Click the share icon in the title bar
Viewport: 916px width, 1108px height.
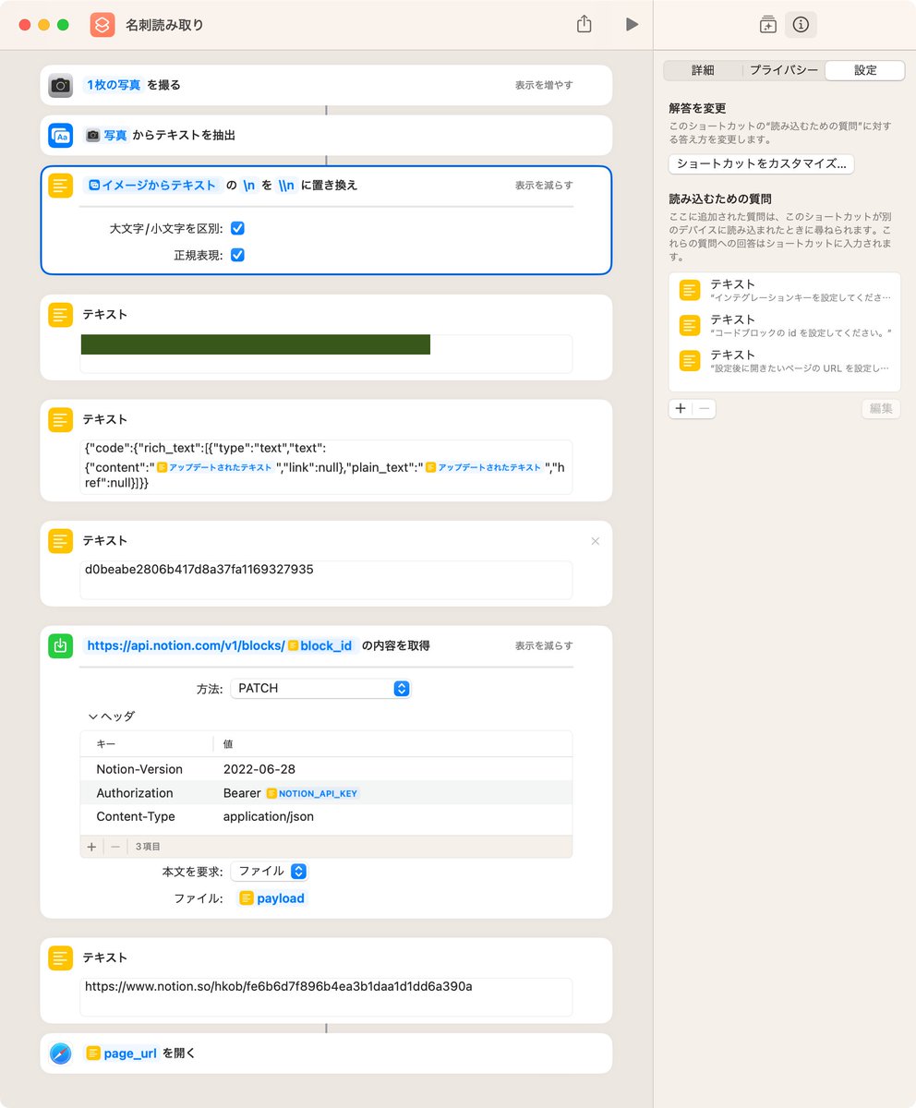[x=584, y=24]
